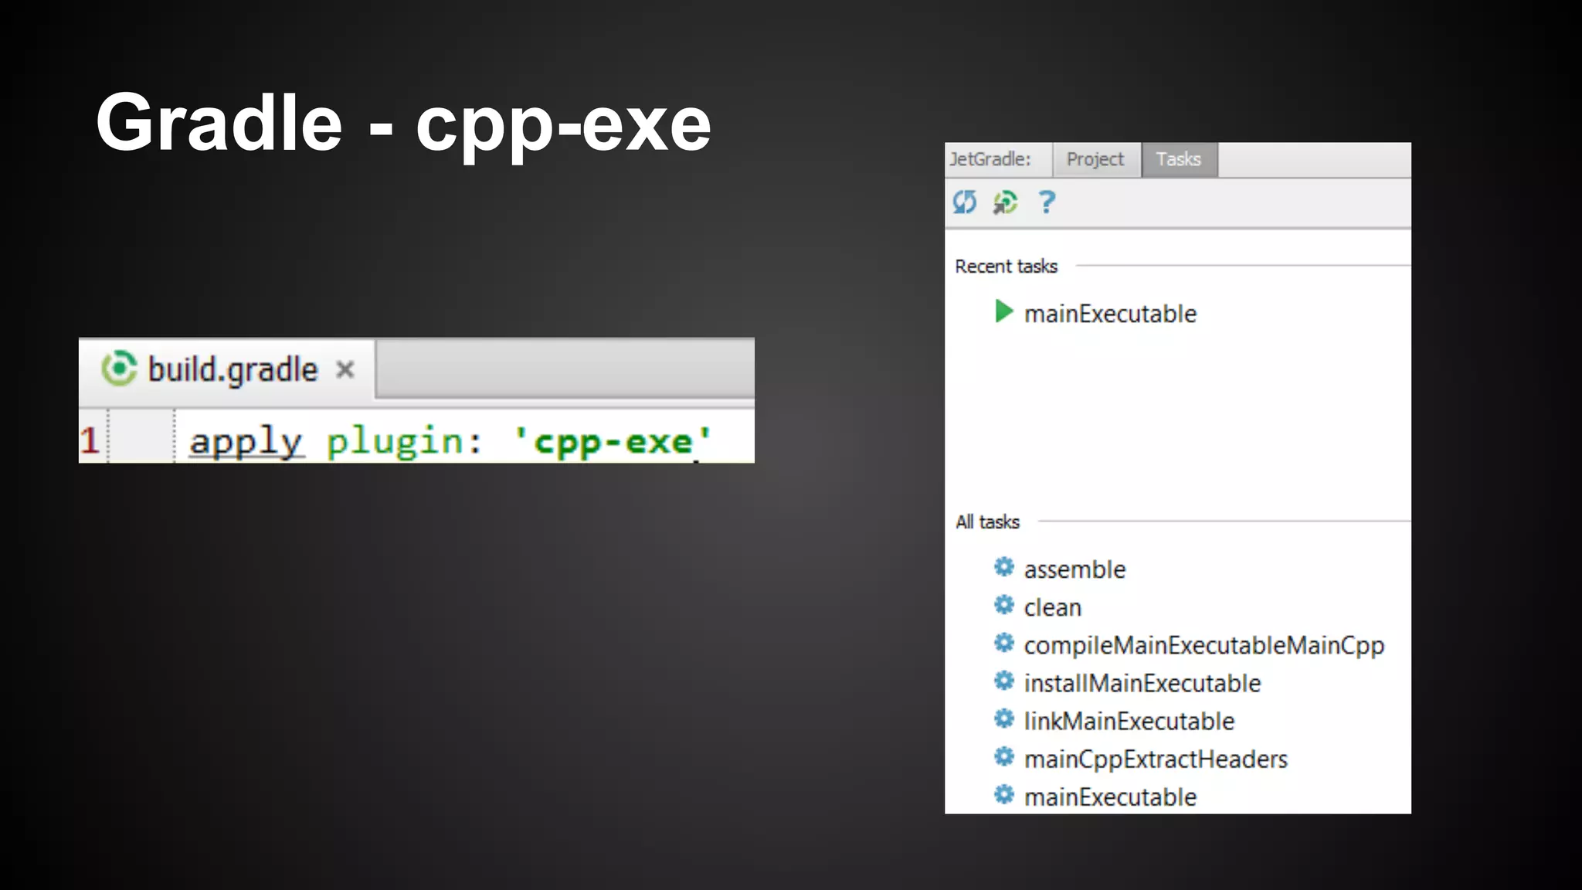
Task: Select the linkMainExecutable task
Action: 1129,721
